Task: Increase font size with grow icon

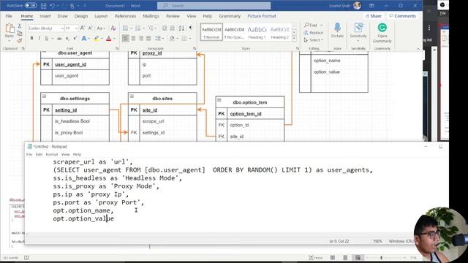Action: [83, 28]
